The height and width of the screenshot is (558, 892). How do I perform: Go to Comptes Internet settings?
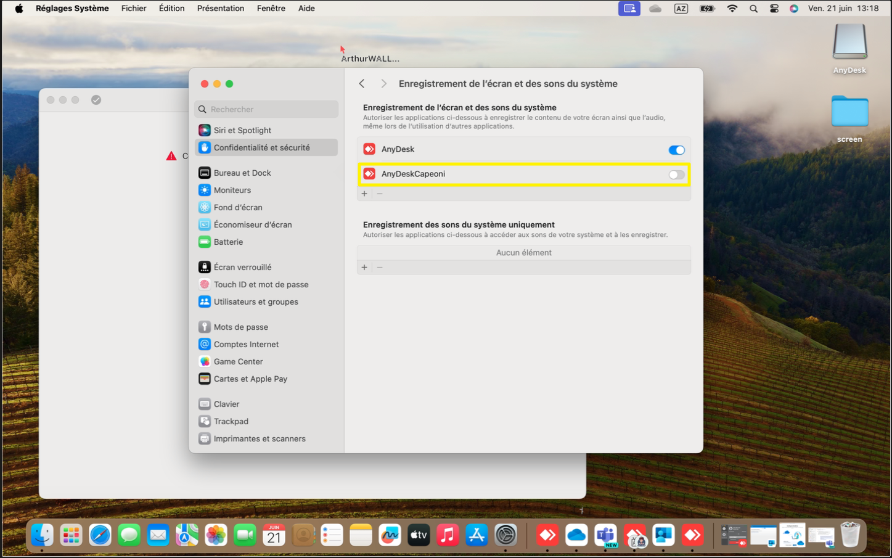266,344
